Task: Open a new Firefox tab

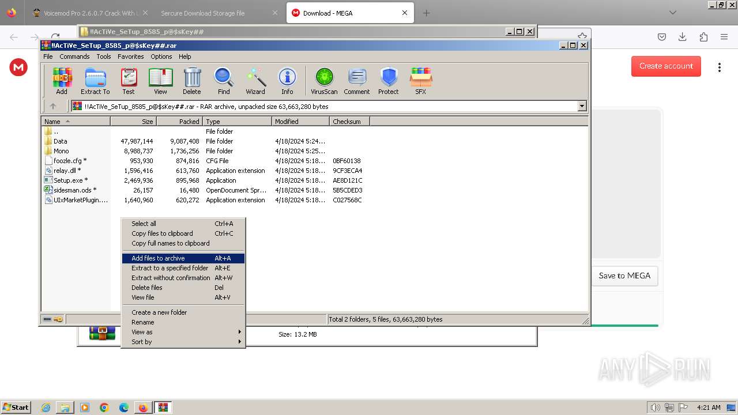Action: [426, 13]
